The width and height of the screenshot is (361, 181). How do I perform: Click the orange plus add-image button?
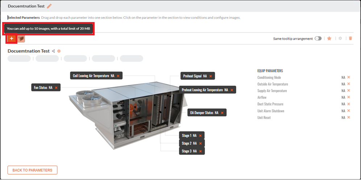[12, 39]
